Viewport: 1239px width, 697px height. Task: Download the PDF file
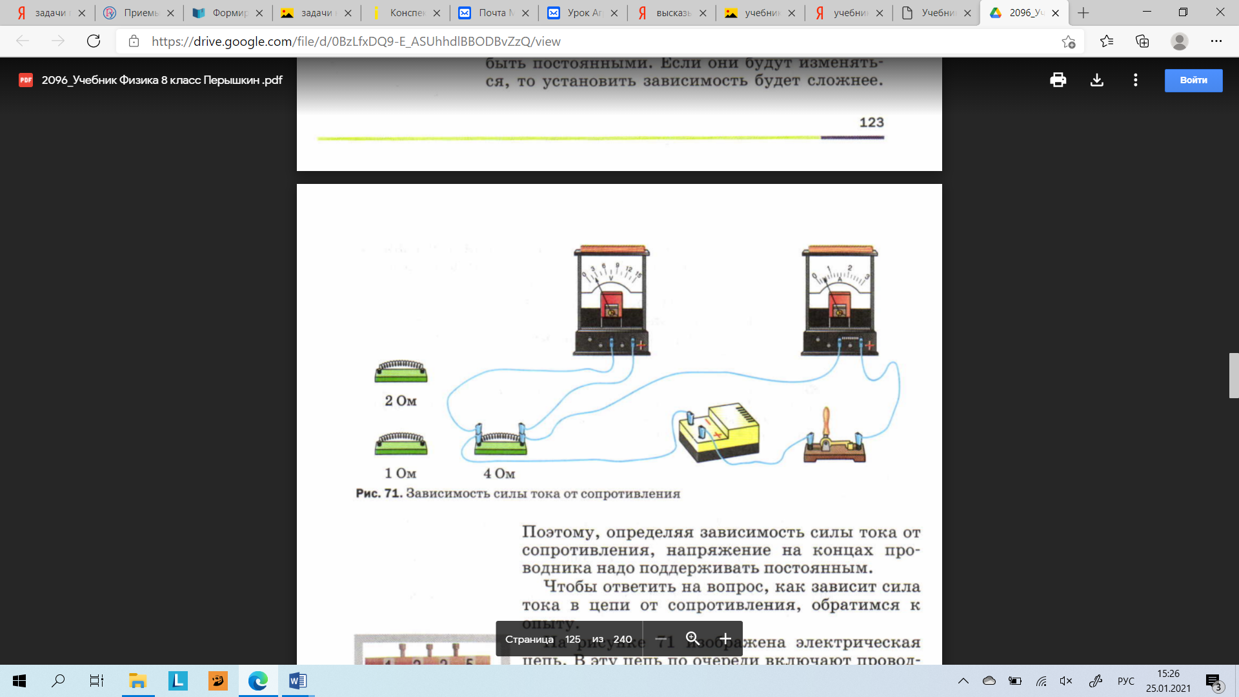(1097, 80)
